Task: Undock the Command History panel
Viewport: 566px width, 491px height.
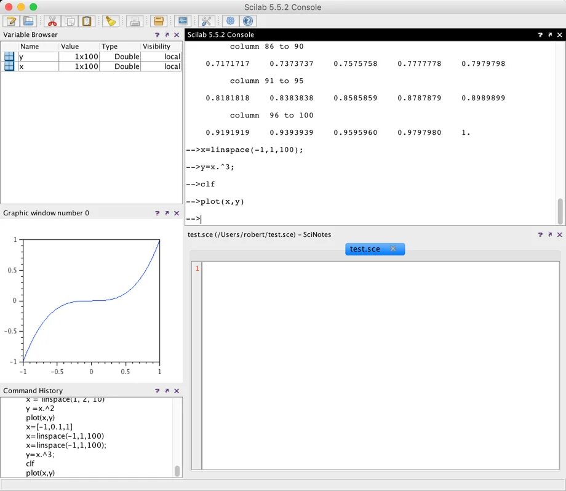Action: (x=167, y=391)
